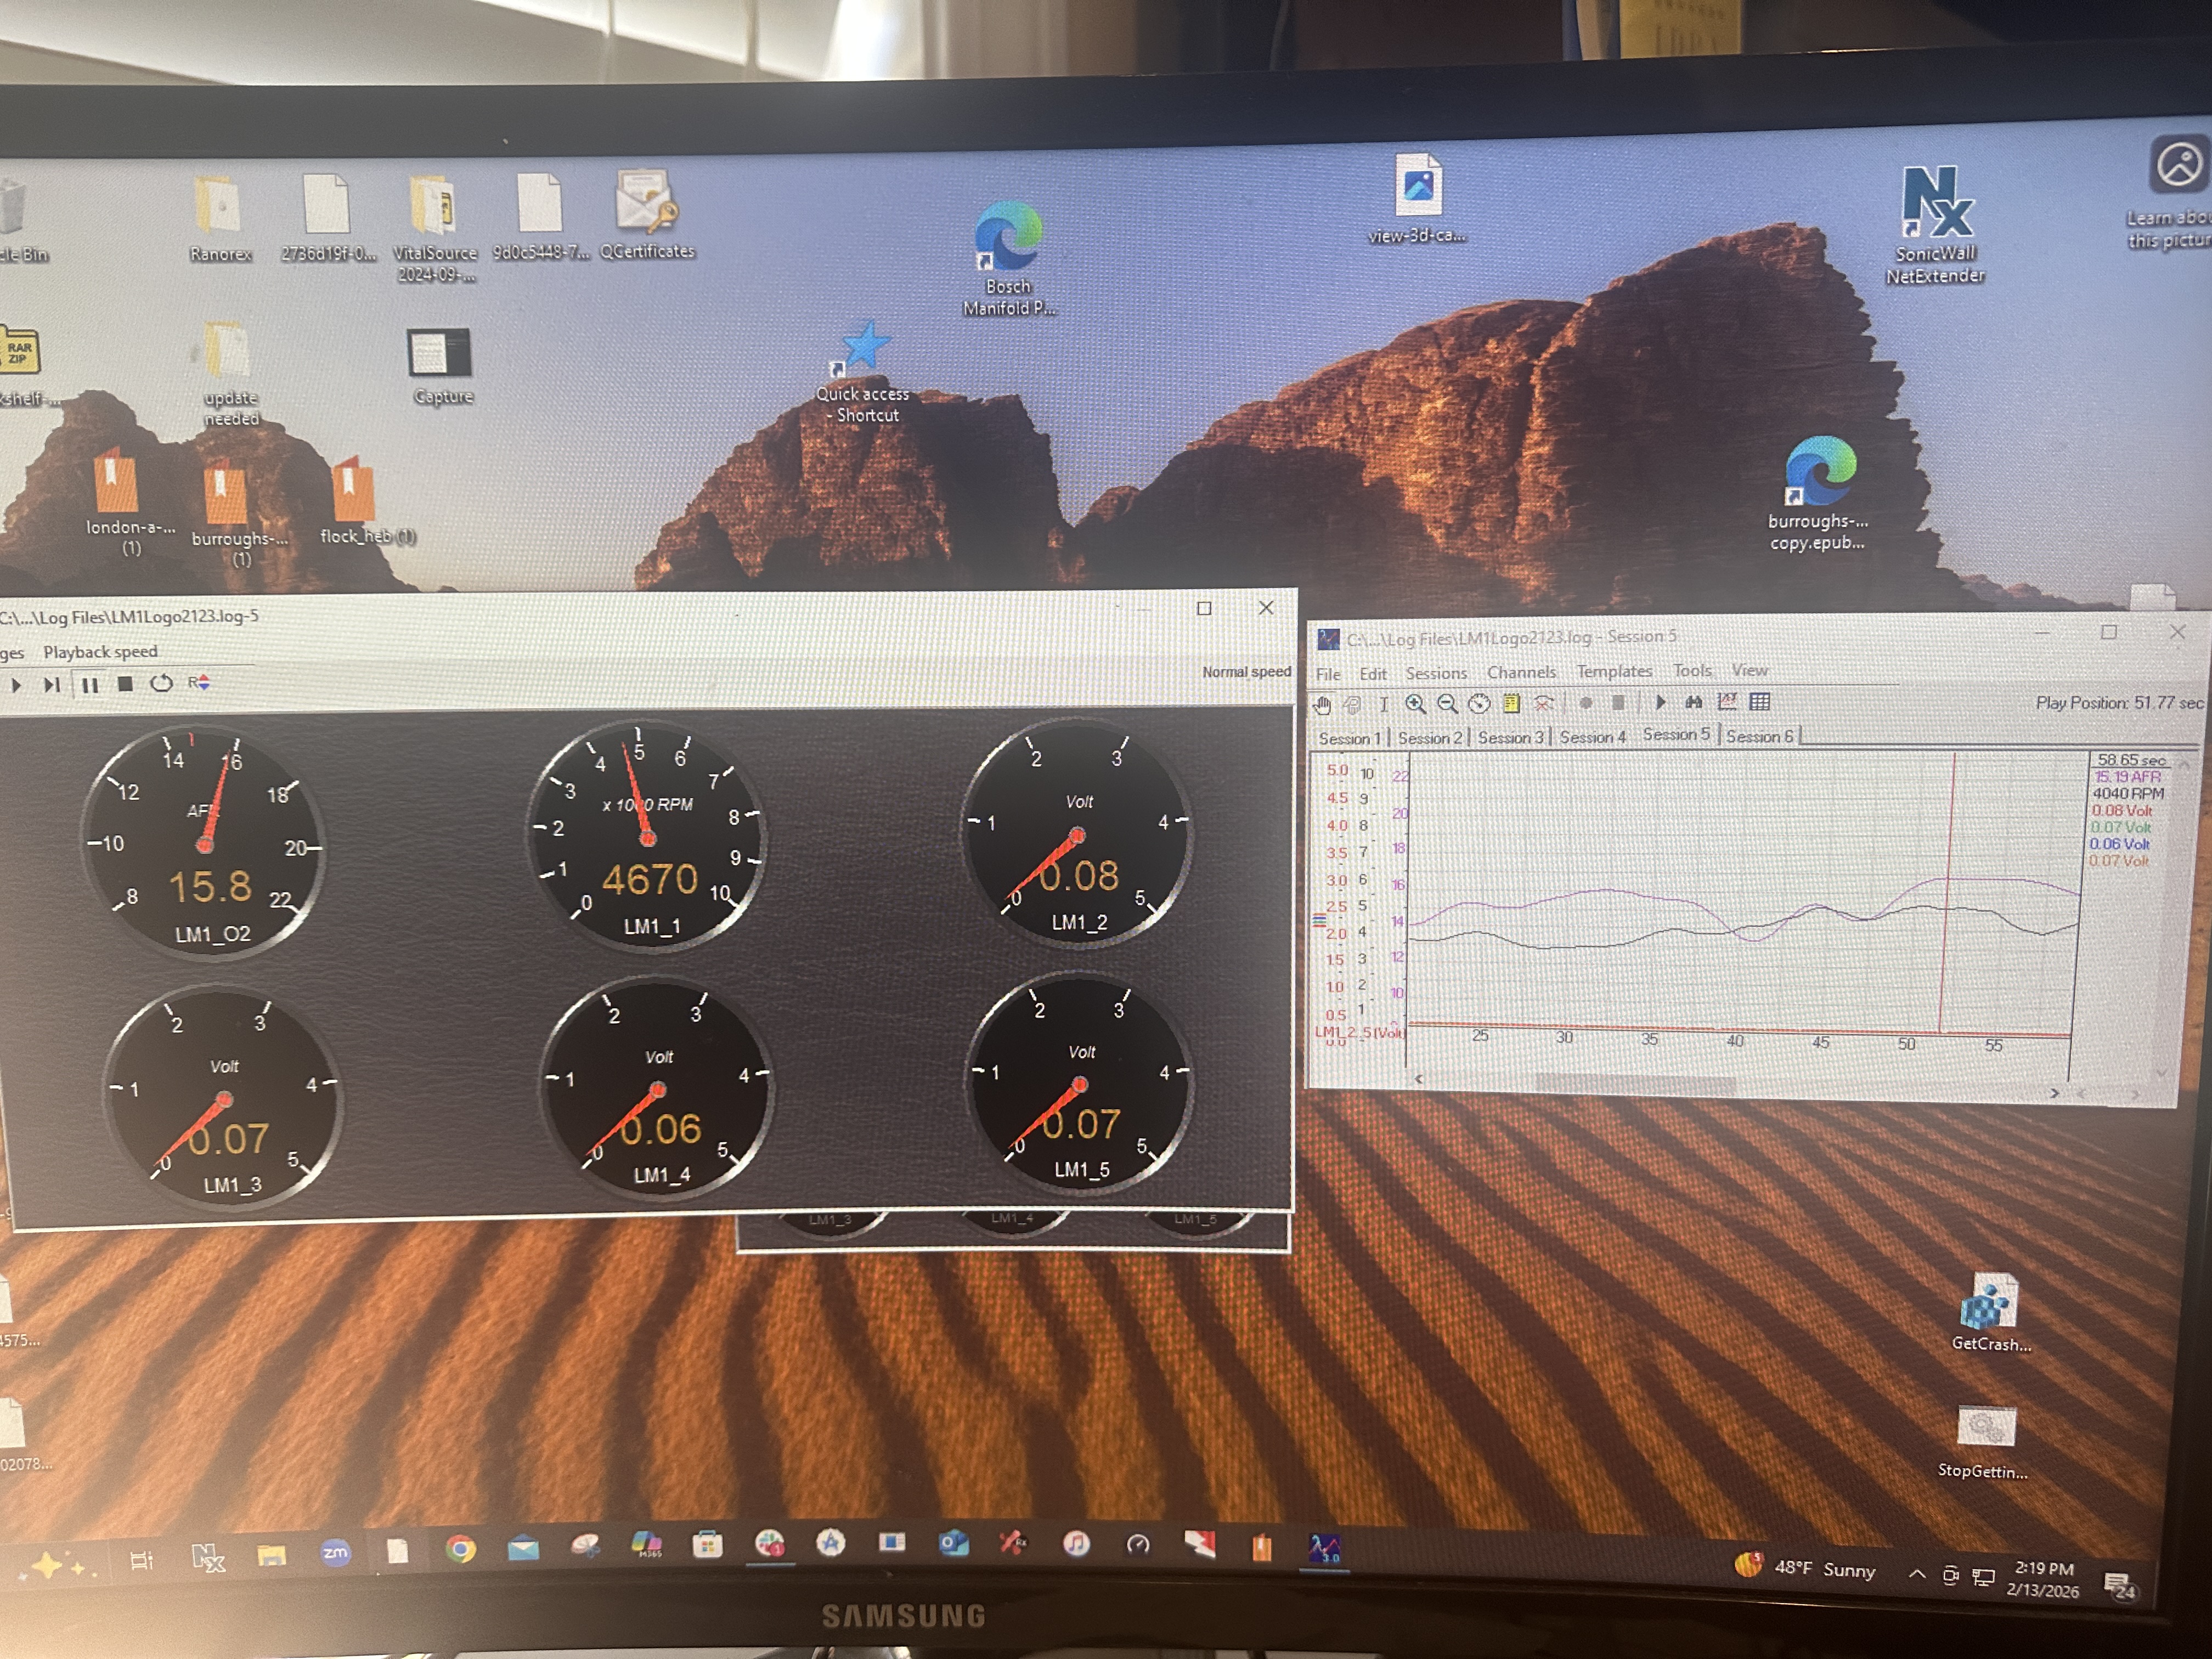2212x1659 pixels.
Task: Click the zoom in magnifier icon
Action: tap(1415, 704)
